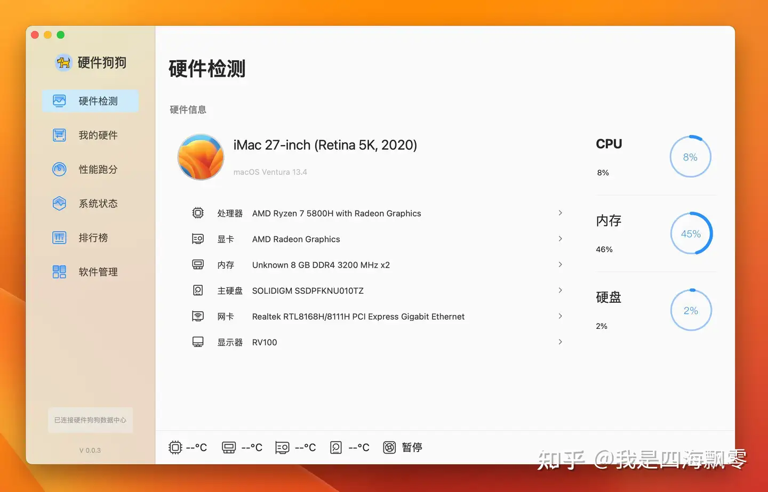The image size is (768, 492).
Task: Click the 显示器 monitor icon
Action: tap(198, 342)
